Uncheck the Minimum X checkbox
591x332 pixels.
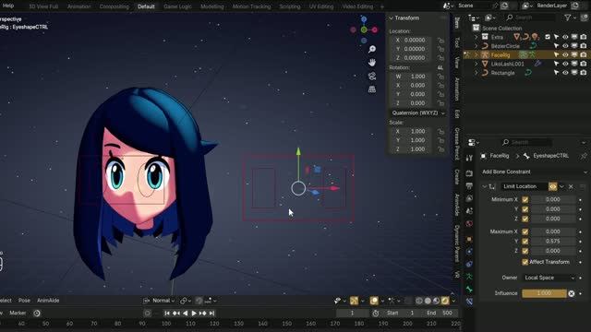525,199
